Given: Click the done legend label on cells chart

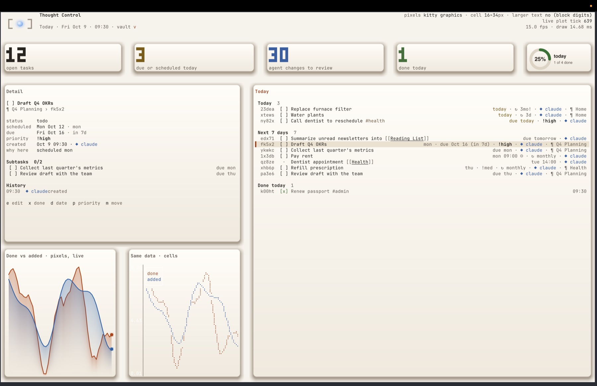Looking at the screenshot, I should [x=153, y=273].
